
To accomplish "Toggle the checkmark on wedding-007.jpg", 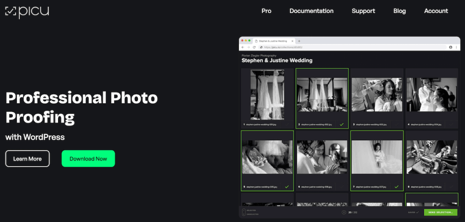I will coord(396,186).
